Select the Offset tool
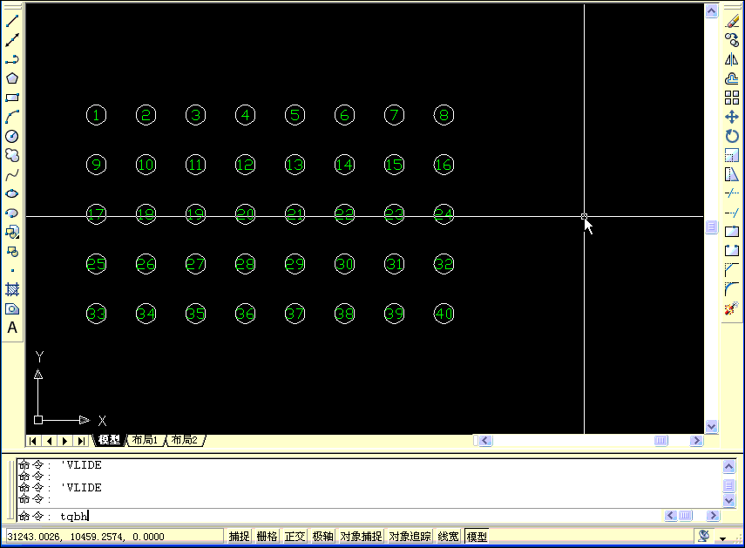 [732, 78]
